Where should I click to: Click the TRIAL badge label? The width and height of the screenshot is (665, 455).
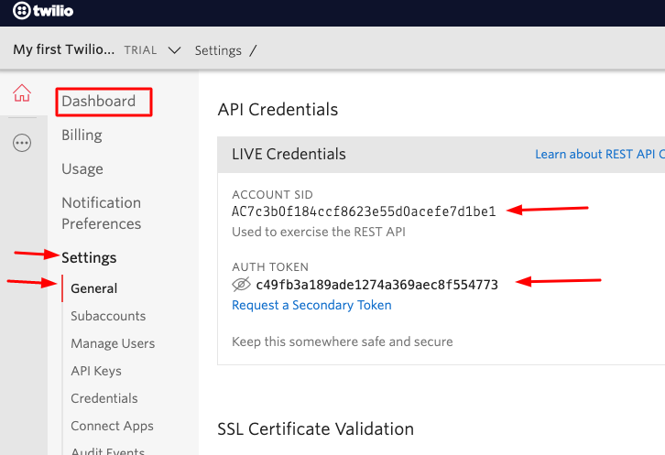(x=140, y=50)
